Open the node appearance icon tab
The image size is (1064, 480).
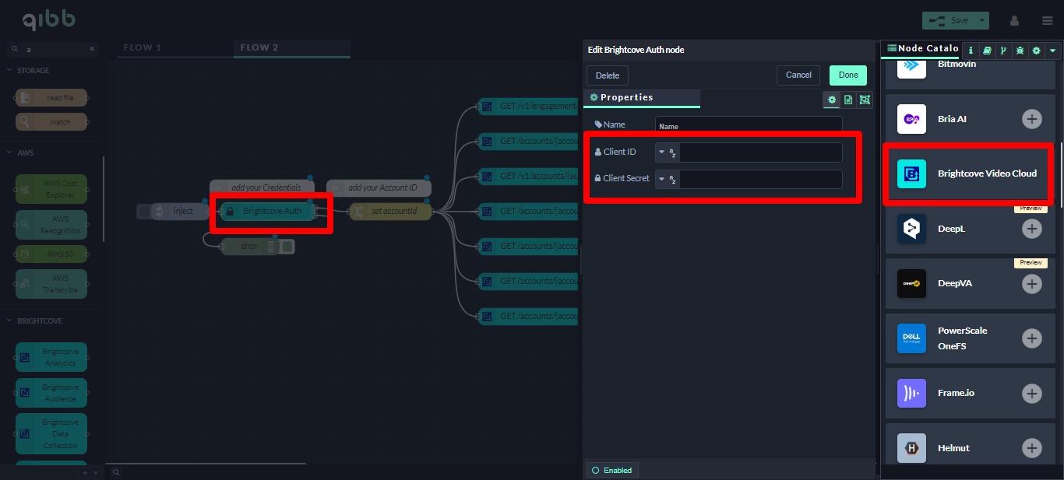[x=865, y=100]
